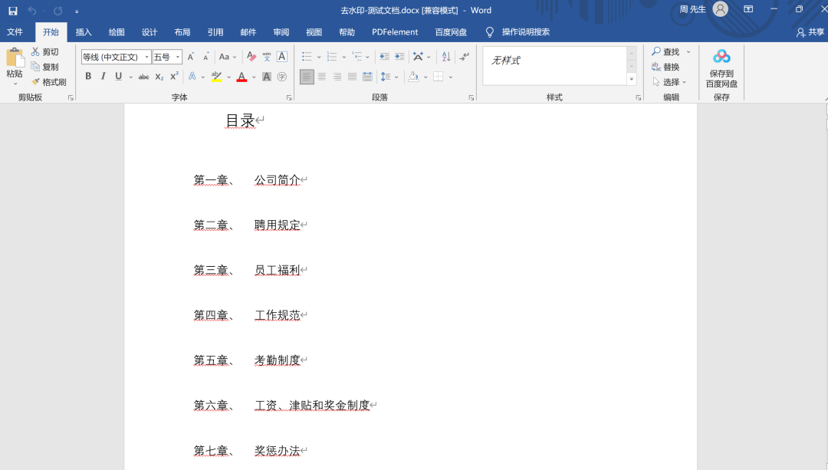This screenshot has width=828, height=470.
Task: Increase font size with the larger A icon
Action: point(191,57)
